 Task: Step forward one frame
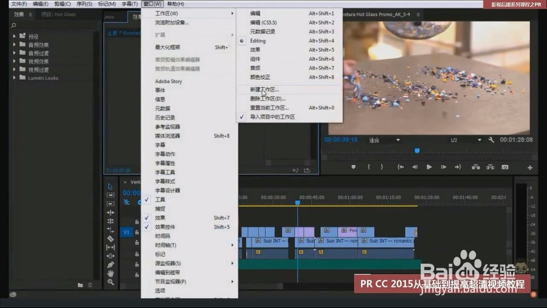(444, 167)
